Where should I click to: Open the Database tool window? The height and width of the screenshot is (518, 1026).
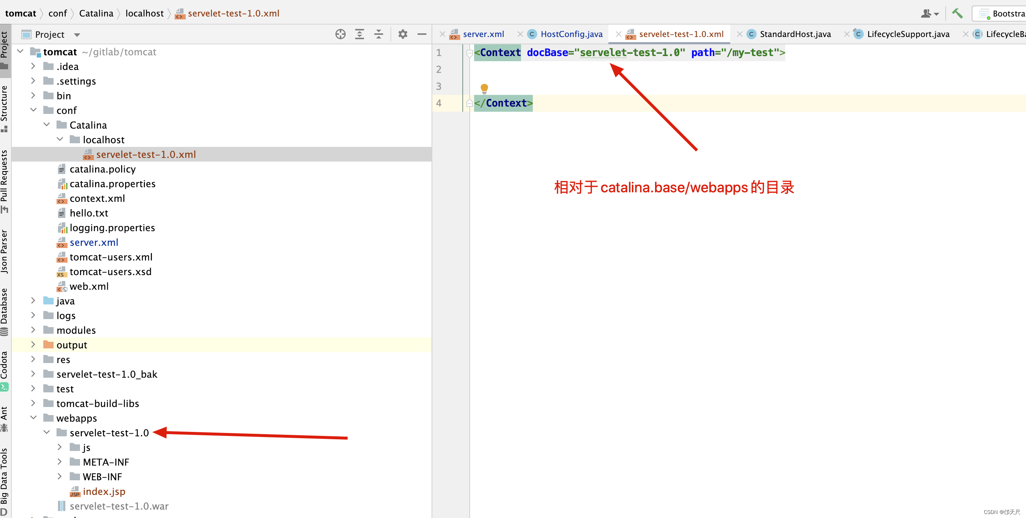pyautogui.click(x=4, y=312)
